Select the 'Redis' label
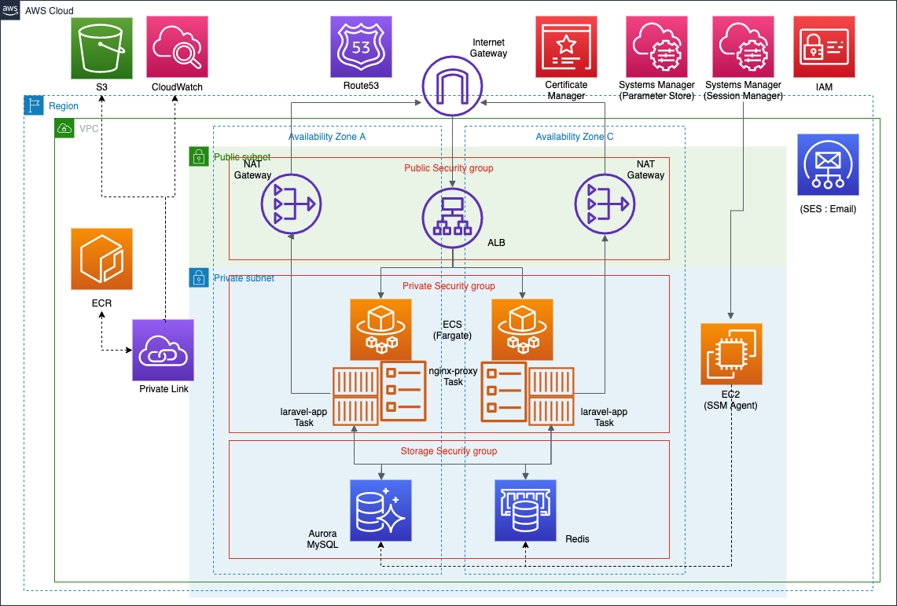 (577, 539)
